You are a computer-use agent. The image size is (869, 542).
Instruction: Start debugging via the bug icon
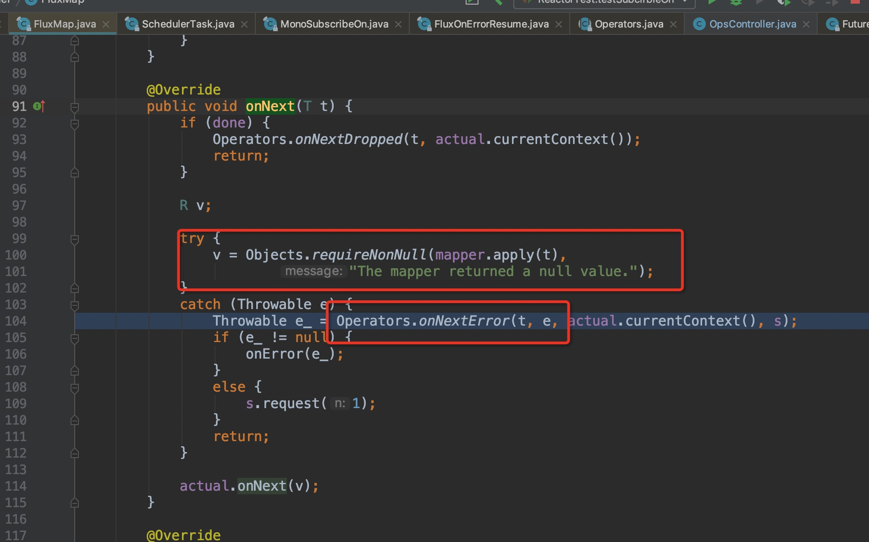[736, 2]
